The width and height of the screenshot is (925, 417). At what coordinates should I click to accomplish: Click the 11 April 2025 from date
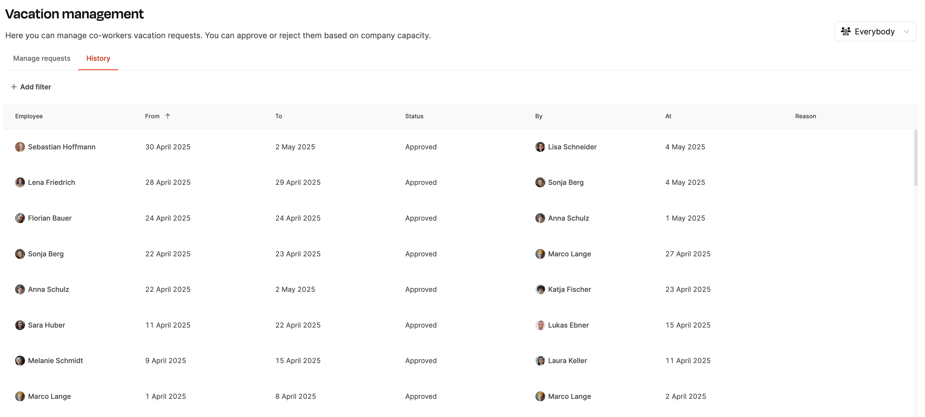click(x=168, y=325)
